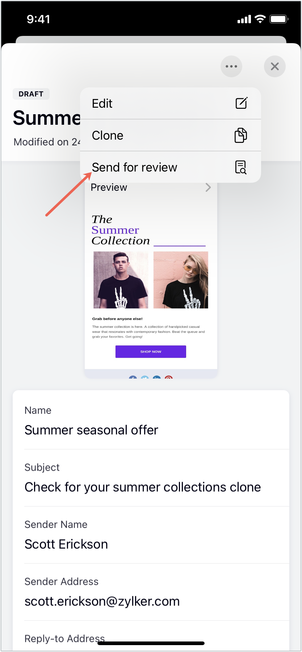The height and width of the screenshot is (652, 302).
Task: Expand the Preview chevron arrow
Action: [208, 187]
